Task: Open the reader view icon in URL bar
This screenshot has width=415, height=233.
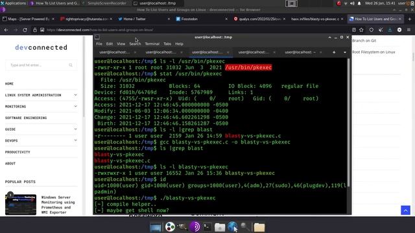Action: pos(354,30)
